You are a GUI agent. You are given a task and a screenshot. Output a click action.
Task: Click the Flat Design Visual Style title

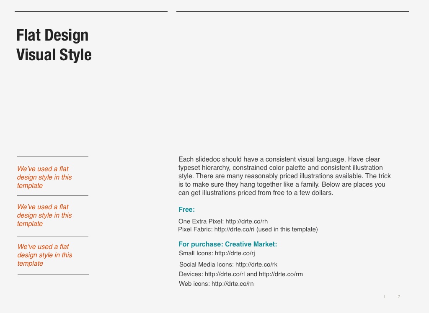pyautogui.click(x=54, y=45)
